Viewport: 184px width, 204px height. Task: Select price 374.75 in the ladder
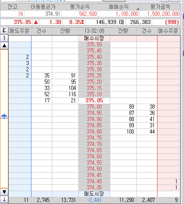click(94, 138)
